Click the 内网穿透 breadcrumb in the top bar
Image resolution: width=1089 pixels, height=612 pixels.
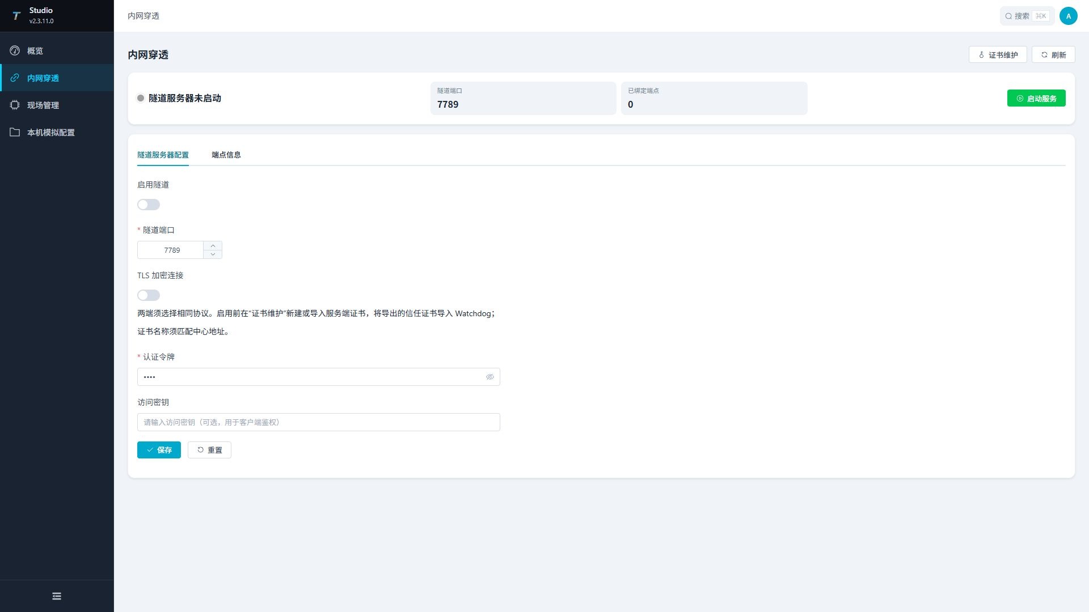(143, 16)
